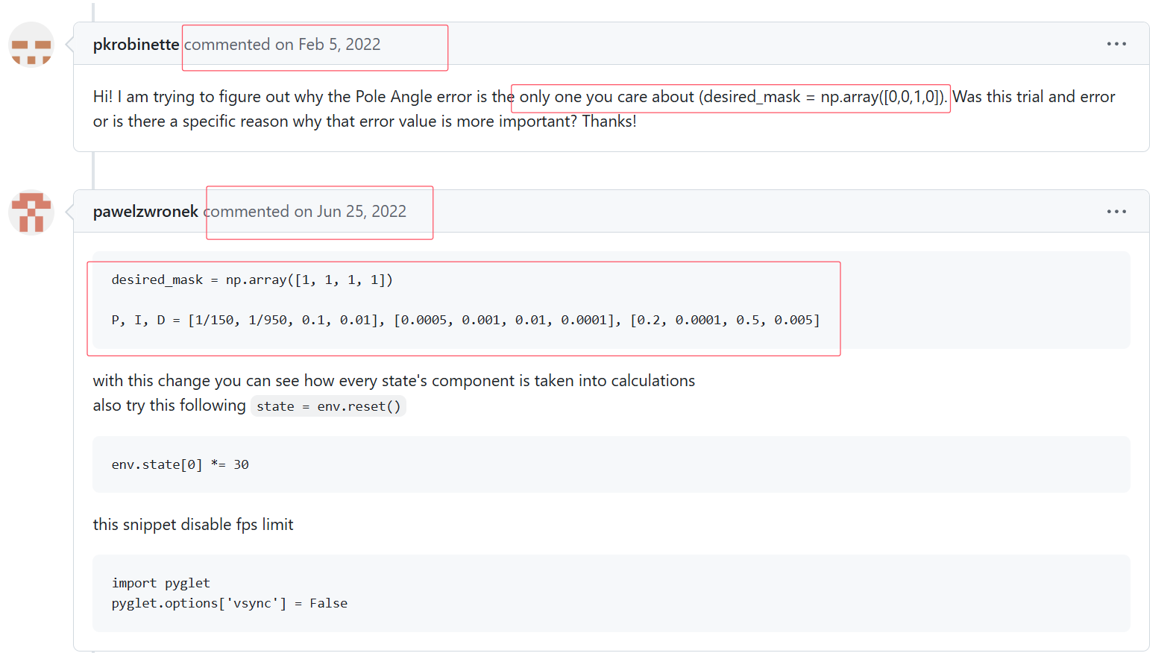The image size is (1176, 653).
Task: Click the sentence starting 'with this change you can see'
Action: click(394, 381)
